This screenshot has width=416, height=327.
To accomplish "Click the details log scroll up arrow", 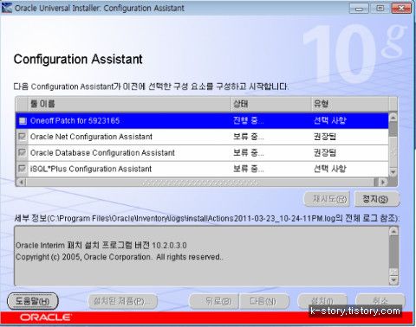I will (393, 231).
